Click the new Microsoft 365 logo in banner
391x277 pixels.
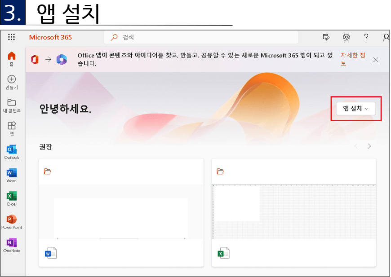[x=62, y=60]
